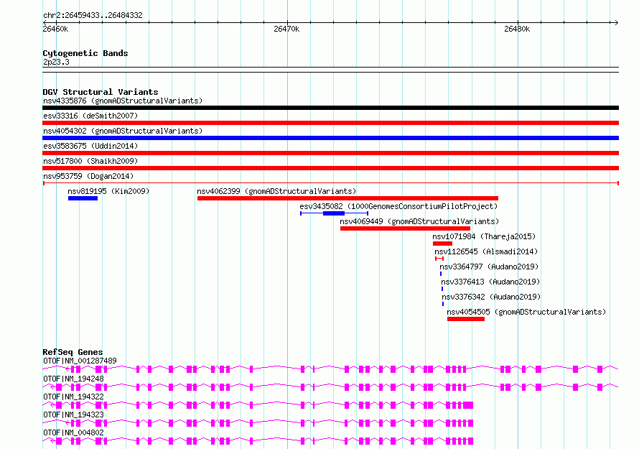Open nsv4054302 gnomADStructuralVariants label
Image resolution: width=639 pixels, height=449 pixels.
[123, 131]
